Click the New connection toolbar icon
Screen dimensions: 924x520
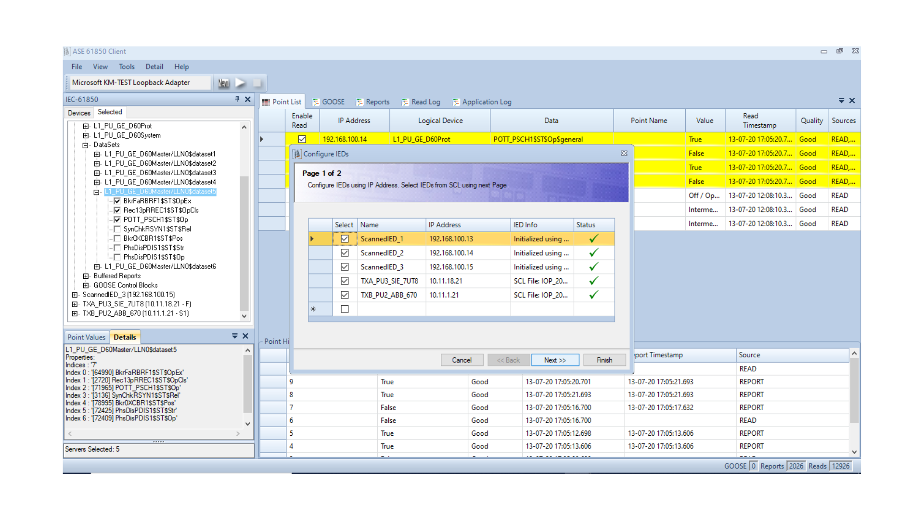[x=223, y=83]
